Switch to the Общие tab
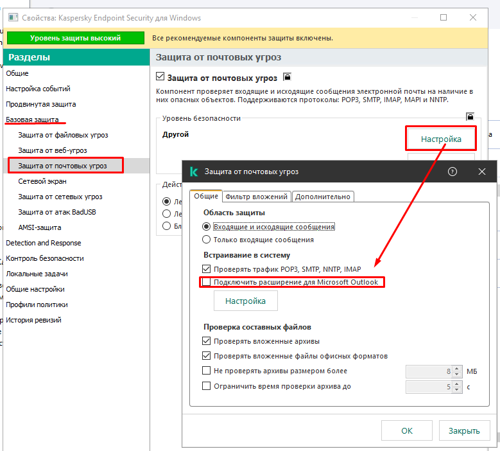The height and width of the screenshot is (451, 500). tap(206, 196)
